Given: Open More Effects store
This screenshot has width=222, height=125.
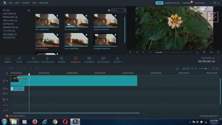Looking at the screenshot, I should tap(172, 3).
